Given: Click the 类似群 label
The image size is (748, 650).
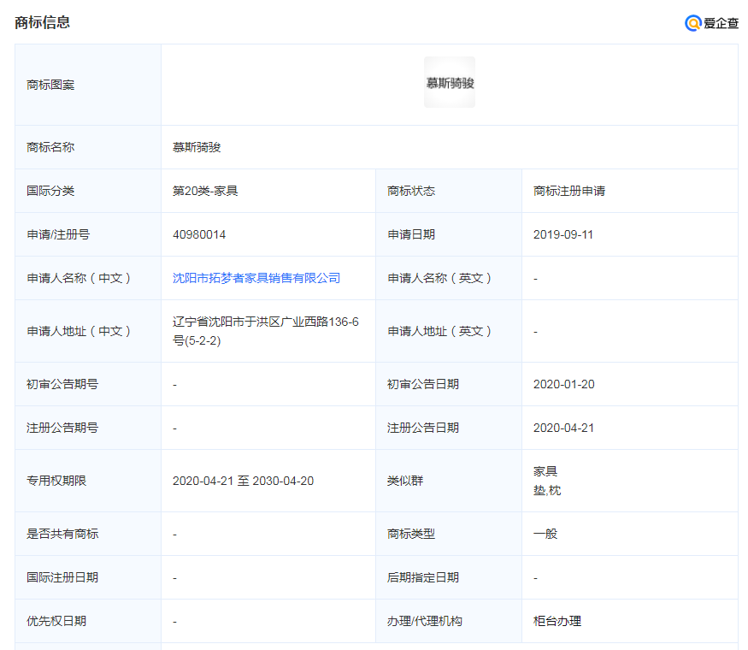Looking at the screenshot, I should (405, 481).
